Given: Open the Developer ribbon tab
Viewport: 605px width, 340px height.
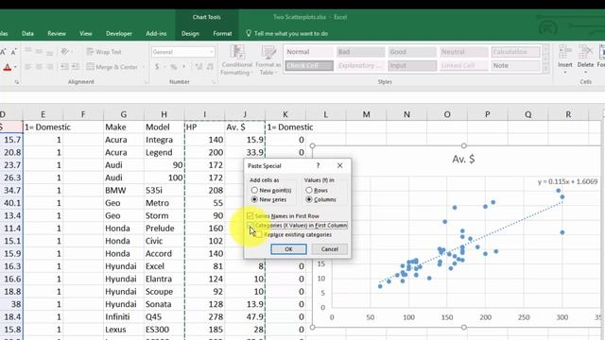Looking at the screenshot, I should [x=119, y=34].
